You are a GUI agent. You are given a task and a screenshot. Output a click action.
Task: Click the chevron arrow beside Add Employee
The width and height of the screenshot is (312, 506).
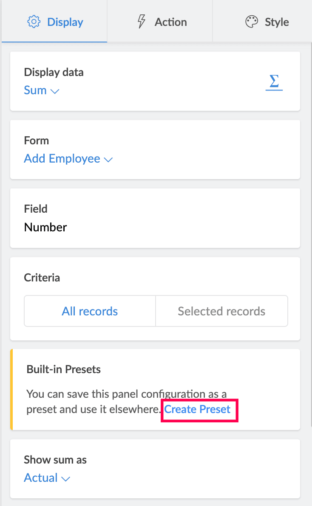click(x=108, y=160)
